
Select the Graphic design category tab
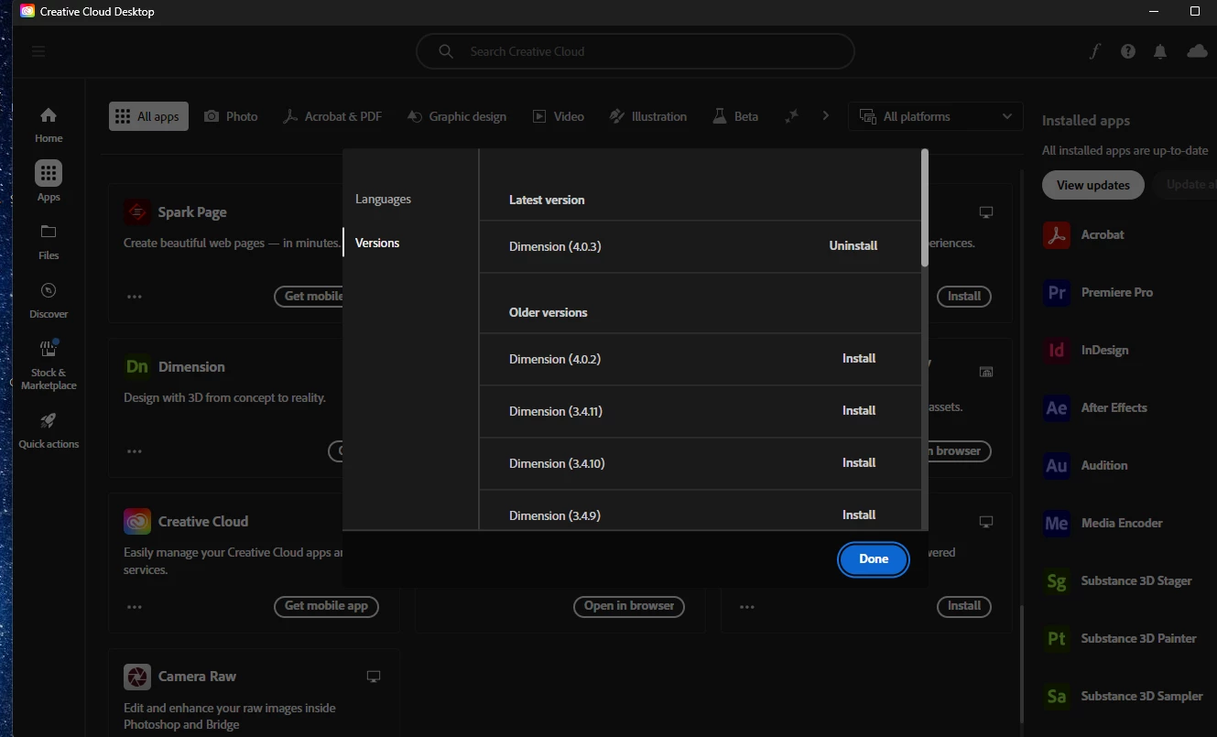pyautogui.click(x=457, y=116)
